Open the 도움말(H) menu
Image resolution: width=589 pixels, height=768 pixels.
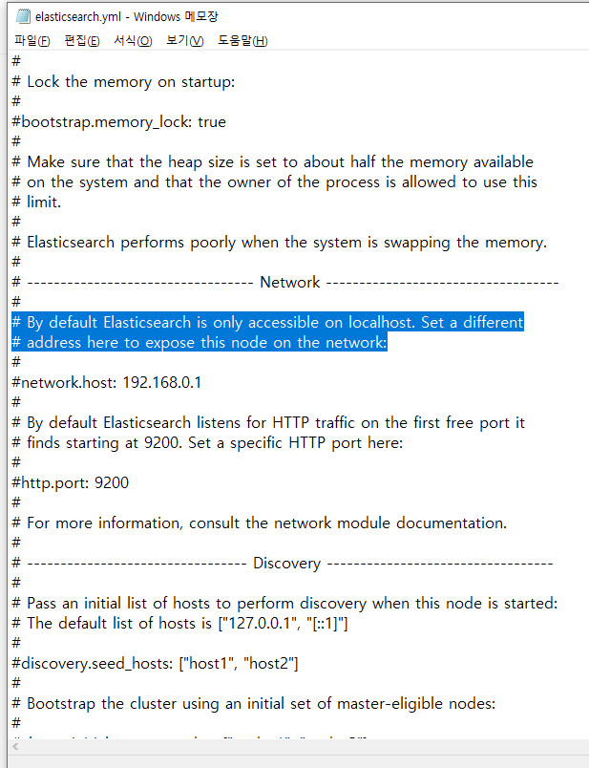tap(236, 40)
